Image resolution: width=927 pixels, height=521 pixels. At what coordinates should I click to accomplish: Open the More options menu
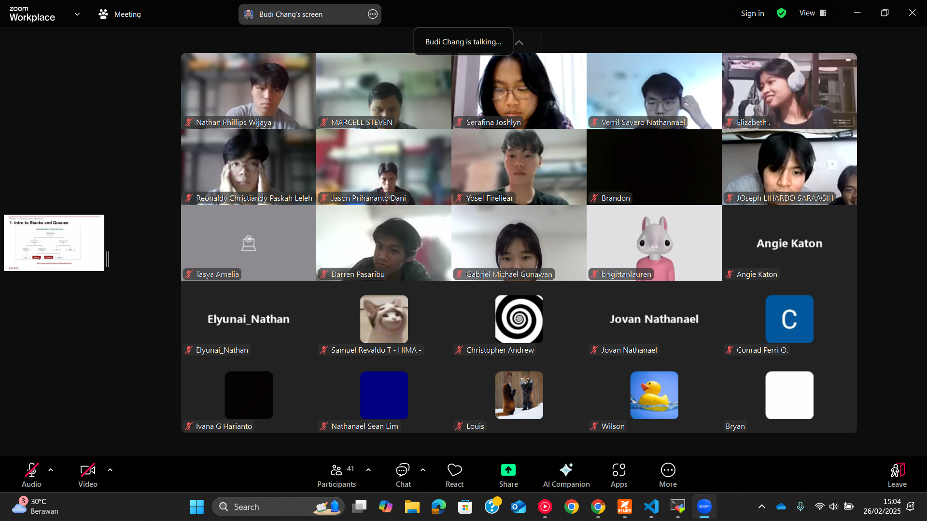point(668,475)
